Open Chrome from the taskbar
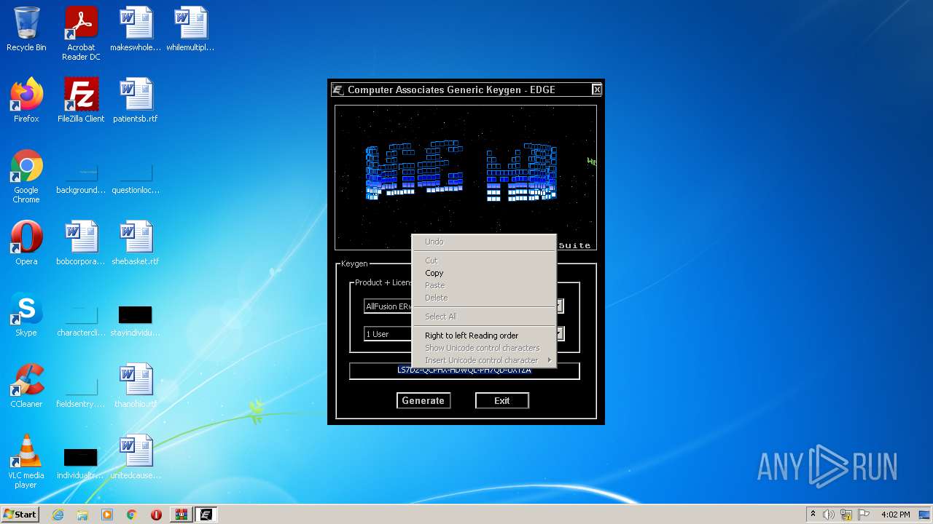Image resolution: width=933 pixels, height=524 pixels. (132, 515)
